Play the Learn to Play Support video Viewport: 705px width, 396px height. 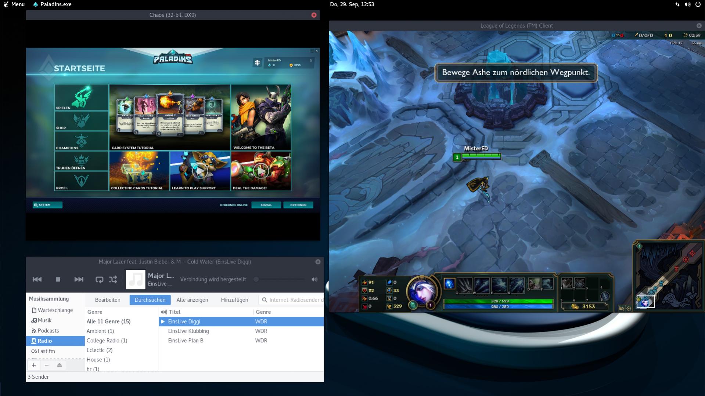coord(200,171)
